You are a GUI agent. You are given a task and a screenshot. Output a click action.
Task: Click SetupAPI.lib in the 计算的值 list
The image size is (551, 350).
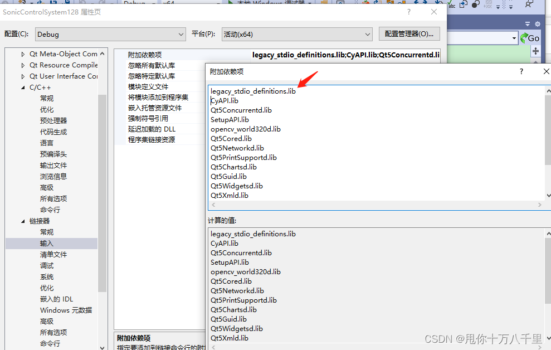coord(230,262)
